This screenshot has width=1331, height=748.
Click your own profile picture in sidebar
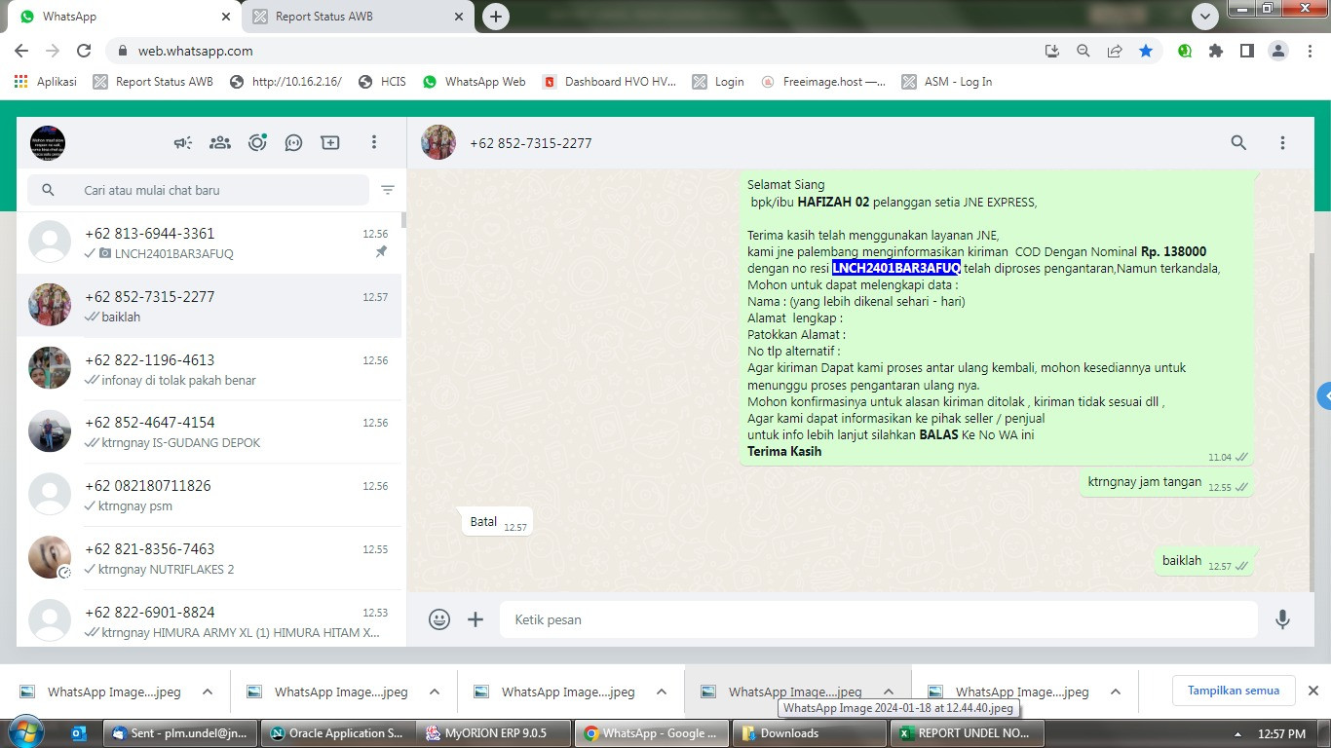(48, 143)
